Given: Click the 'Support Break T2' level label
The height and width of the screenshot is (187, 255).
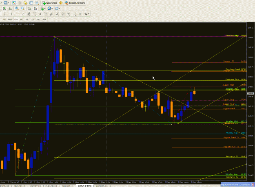Looking at the screenshot, I should [x=231, y=147].
